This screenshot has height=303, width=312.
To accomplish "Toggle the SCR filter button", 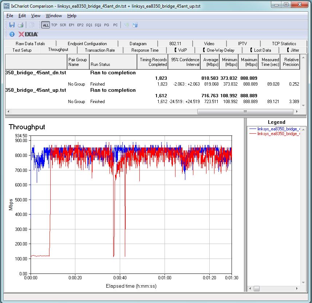I will pos(63,25).
